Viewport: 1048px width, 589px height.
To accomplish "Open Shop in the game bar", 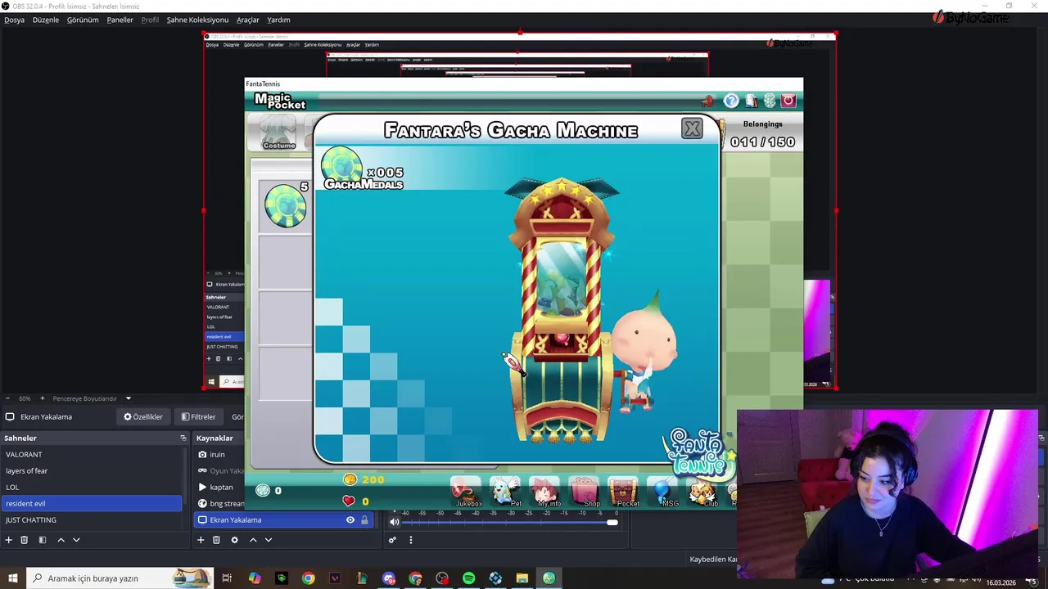I will click(x=585, y=492).
